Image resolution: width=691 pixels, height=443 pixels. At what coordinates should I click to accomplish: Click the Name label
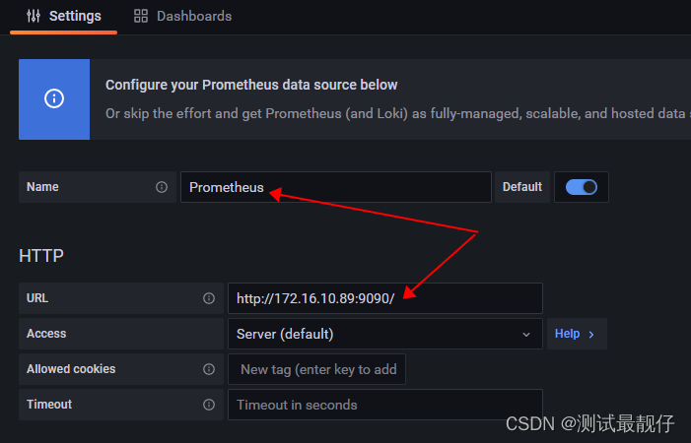pyautogui.click(x=42, y=186)
